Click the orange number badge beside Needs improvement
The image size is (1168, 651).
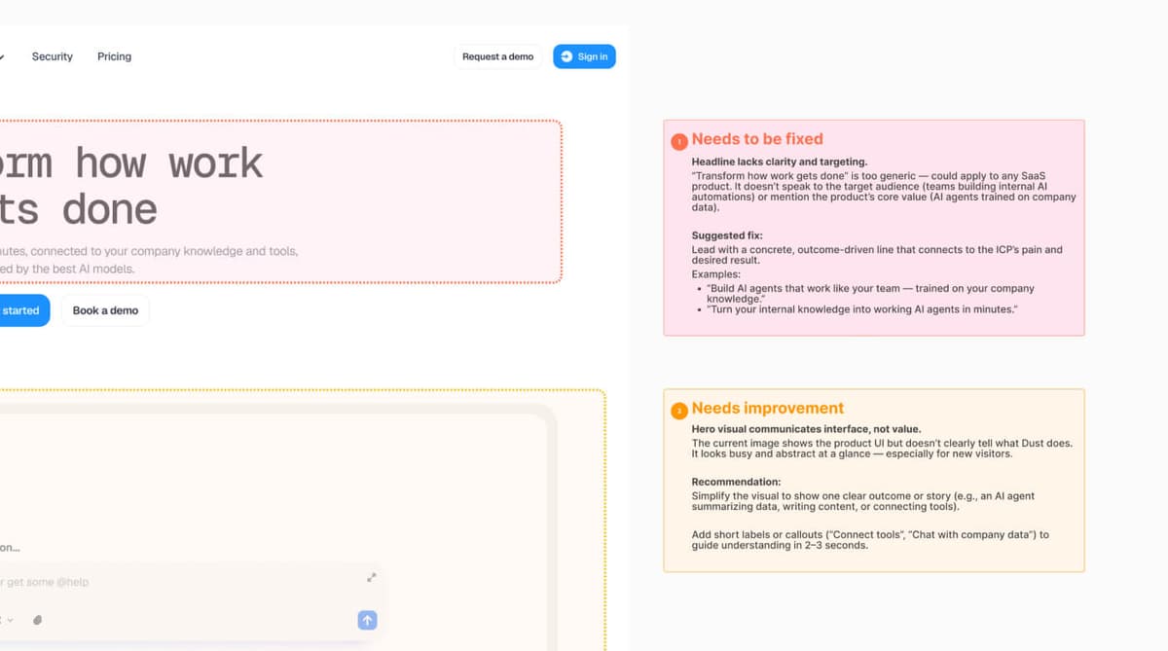pos(679,411)
